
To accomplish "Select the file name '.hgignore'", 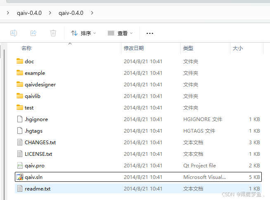I will [36, 119].
